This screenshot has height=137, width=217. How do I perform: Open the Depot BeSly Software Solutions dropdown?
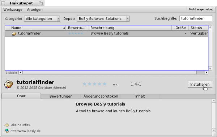[103, 19]
